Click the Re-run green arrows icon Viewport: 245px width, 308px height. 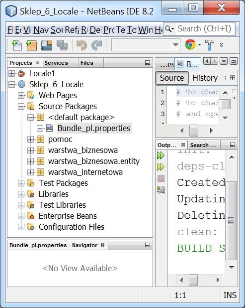(161, 155)
